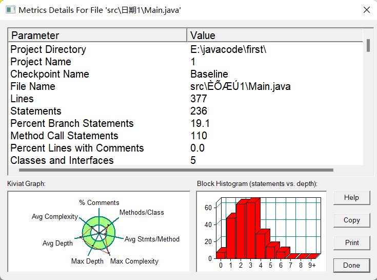This screenshot has height=280, width=377.
Task: Select the Value column header
Action: (x=275, y=35)
